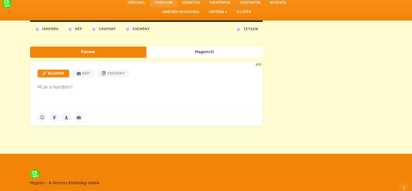The image size is (412, 191).
Task: Click the 'Mi jár a fejedben?' text field
Action: (146, 93)
